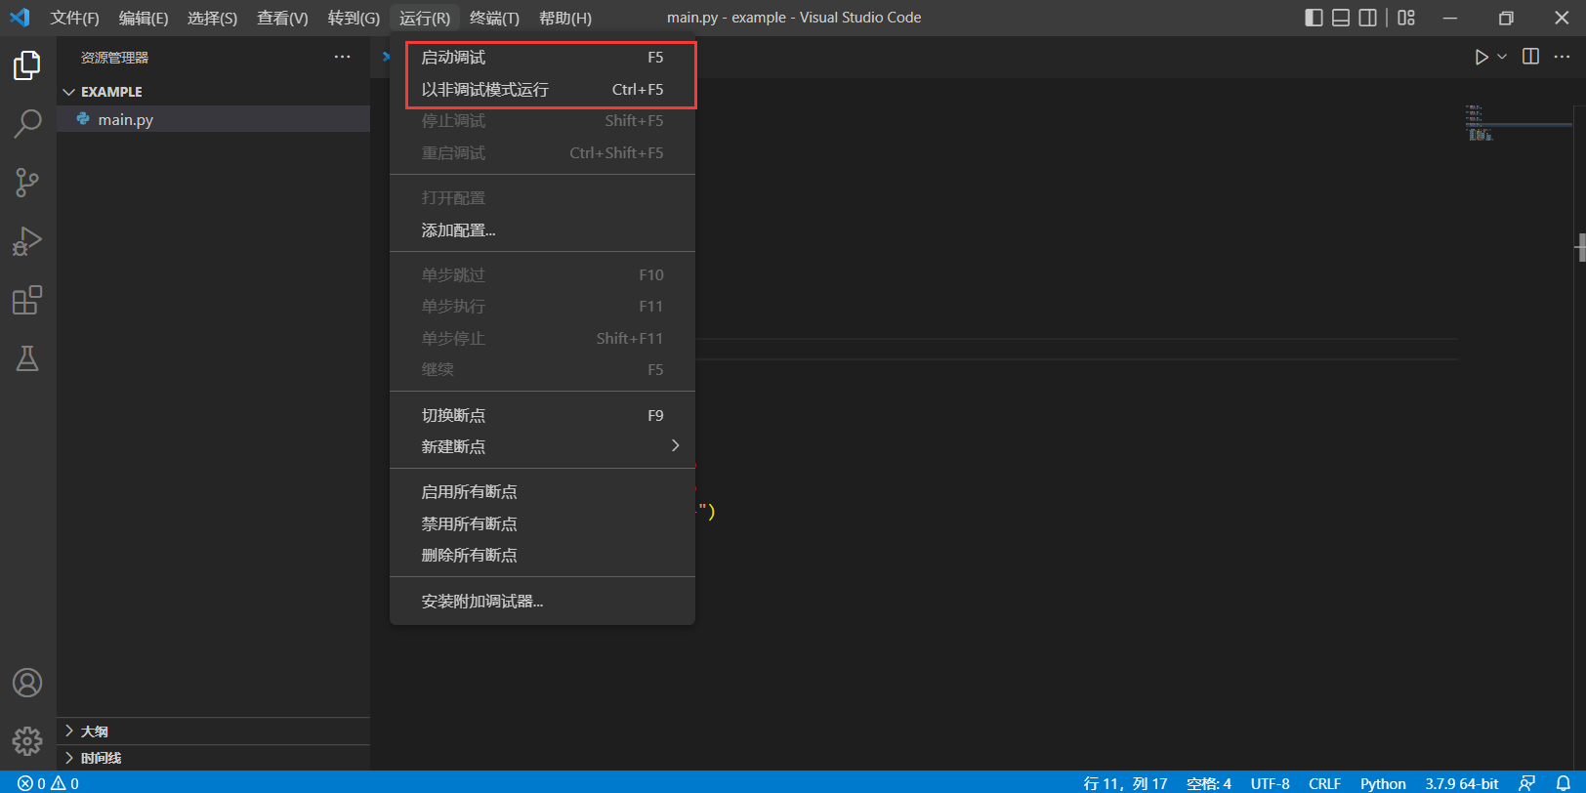
Task: Collapse the EXAMPLE folder section
Action: (69, 92)
